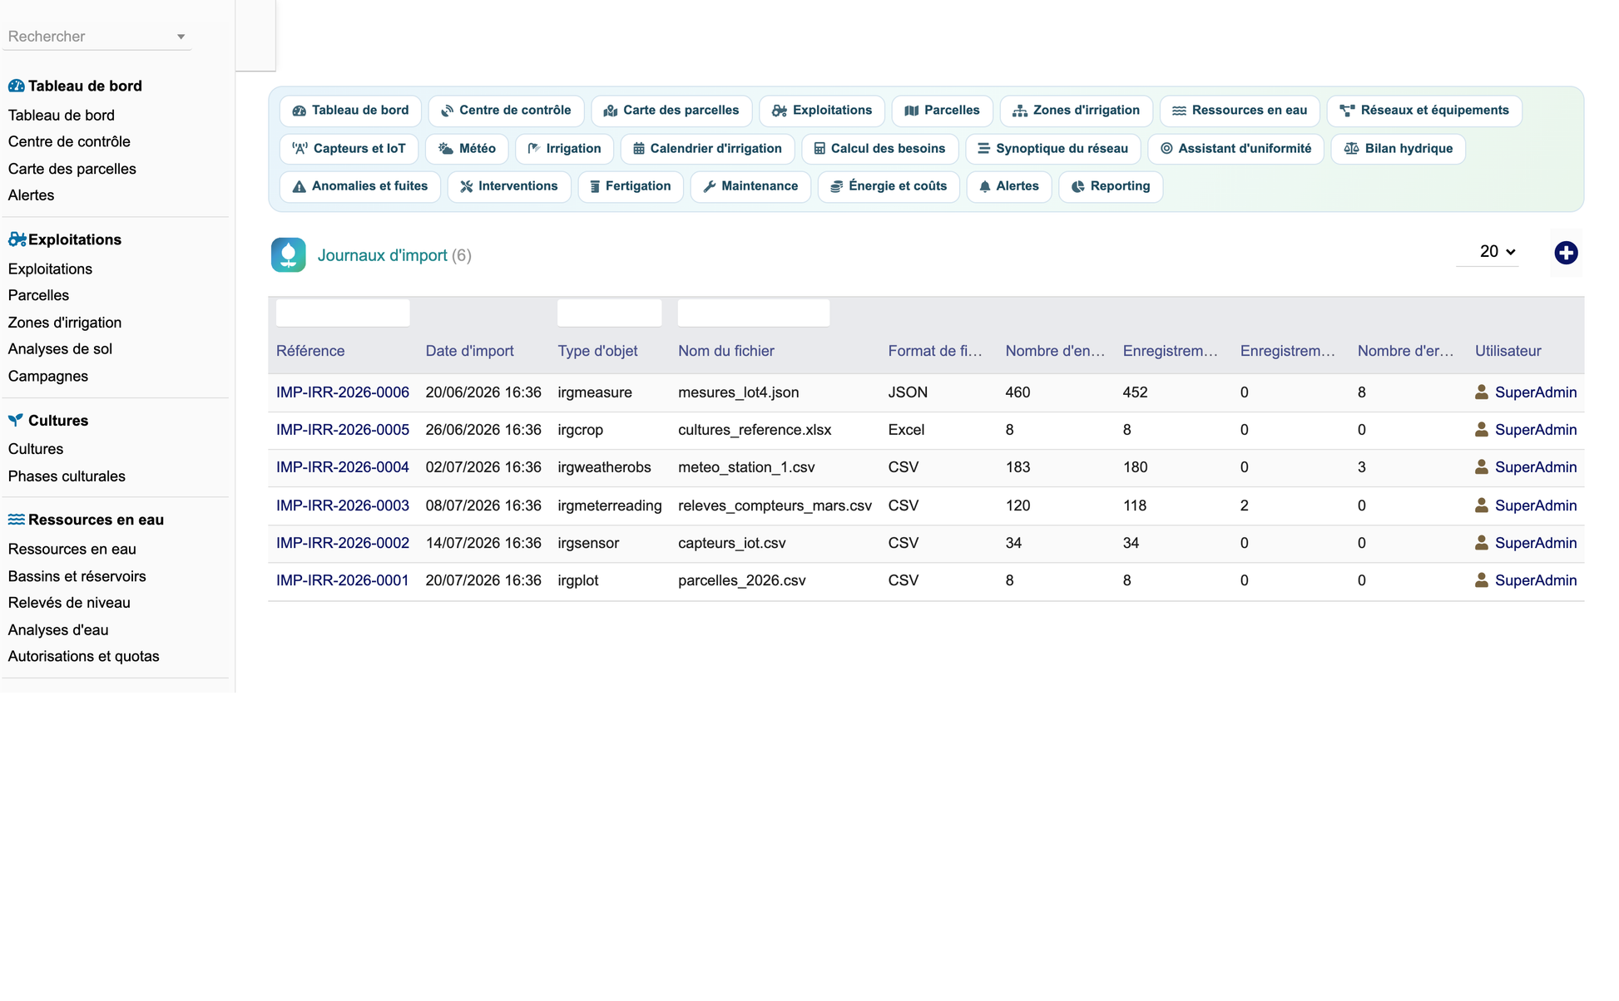Open SuperAdmin user in IMP-IRR-2026-0005 row
Image resolution: width=1619 pixels, height=1001 pixels.
click(1536, 430)
